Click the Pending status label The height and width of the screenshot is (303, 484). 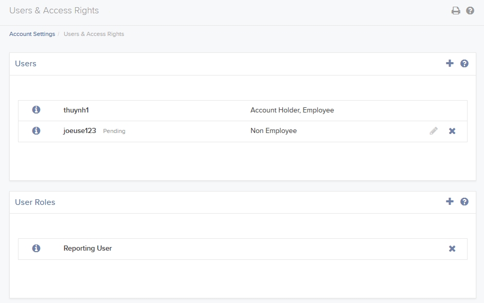click(114, 131)
